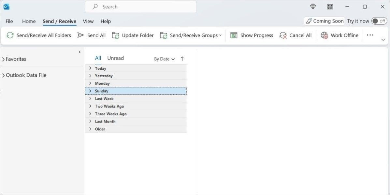Open the File menu
The height and width of the screenshot is (195, 390).
point(9,21)
